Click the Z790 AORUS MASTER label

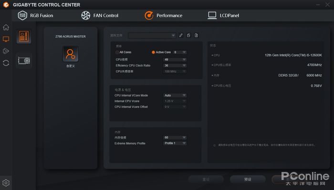[71, 37]
